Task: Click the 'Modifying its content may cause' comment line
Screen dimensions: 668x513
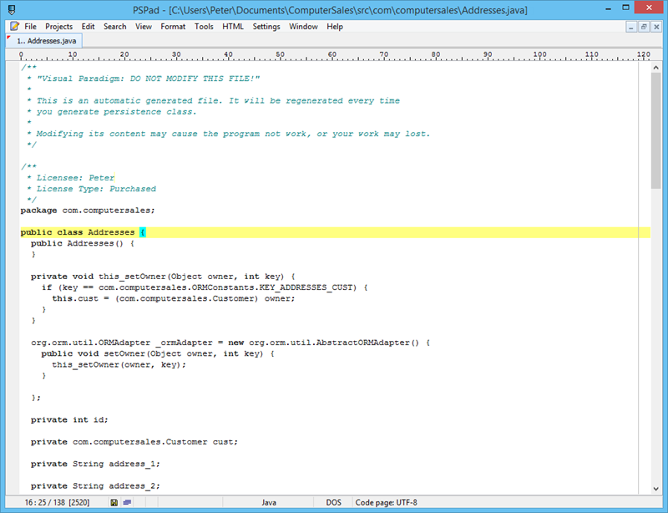Action: pos(228,134)
